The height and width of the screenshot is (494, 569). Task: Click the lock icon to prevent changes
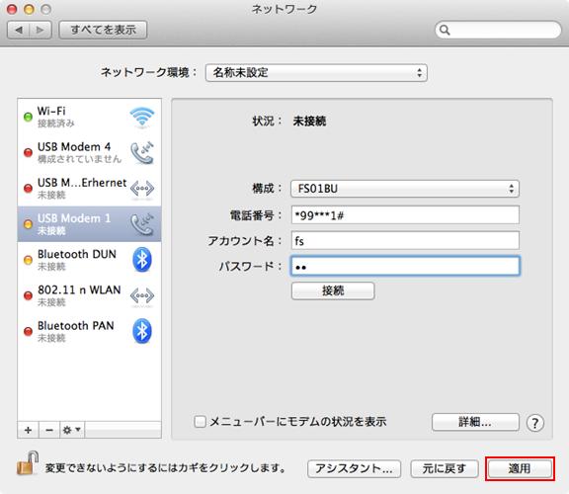tap(28, 463)
